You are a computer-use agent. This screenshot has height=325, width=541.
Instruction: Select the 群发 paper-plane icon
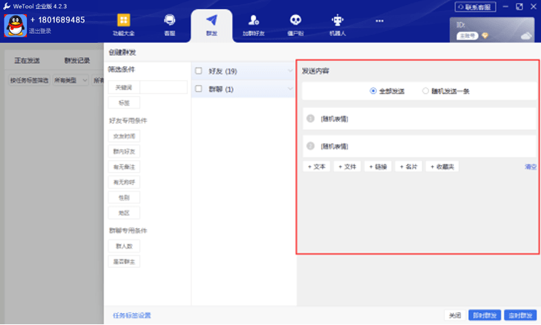tap(211, 20)
